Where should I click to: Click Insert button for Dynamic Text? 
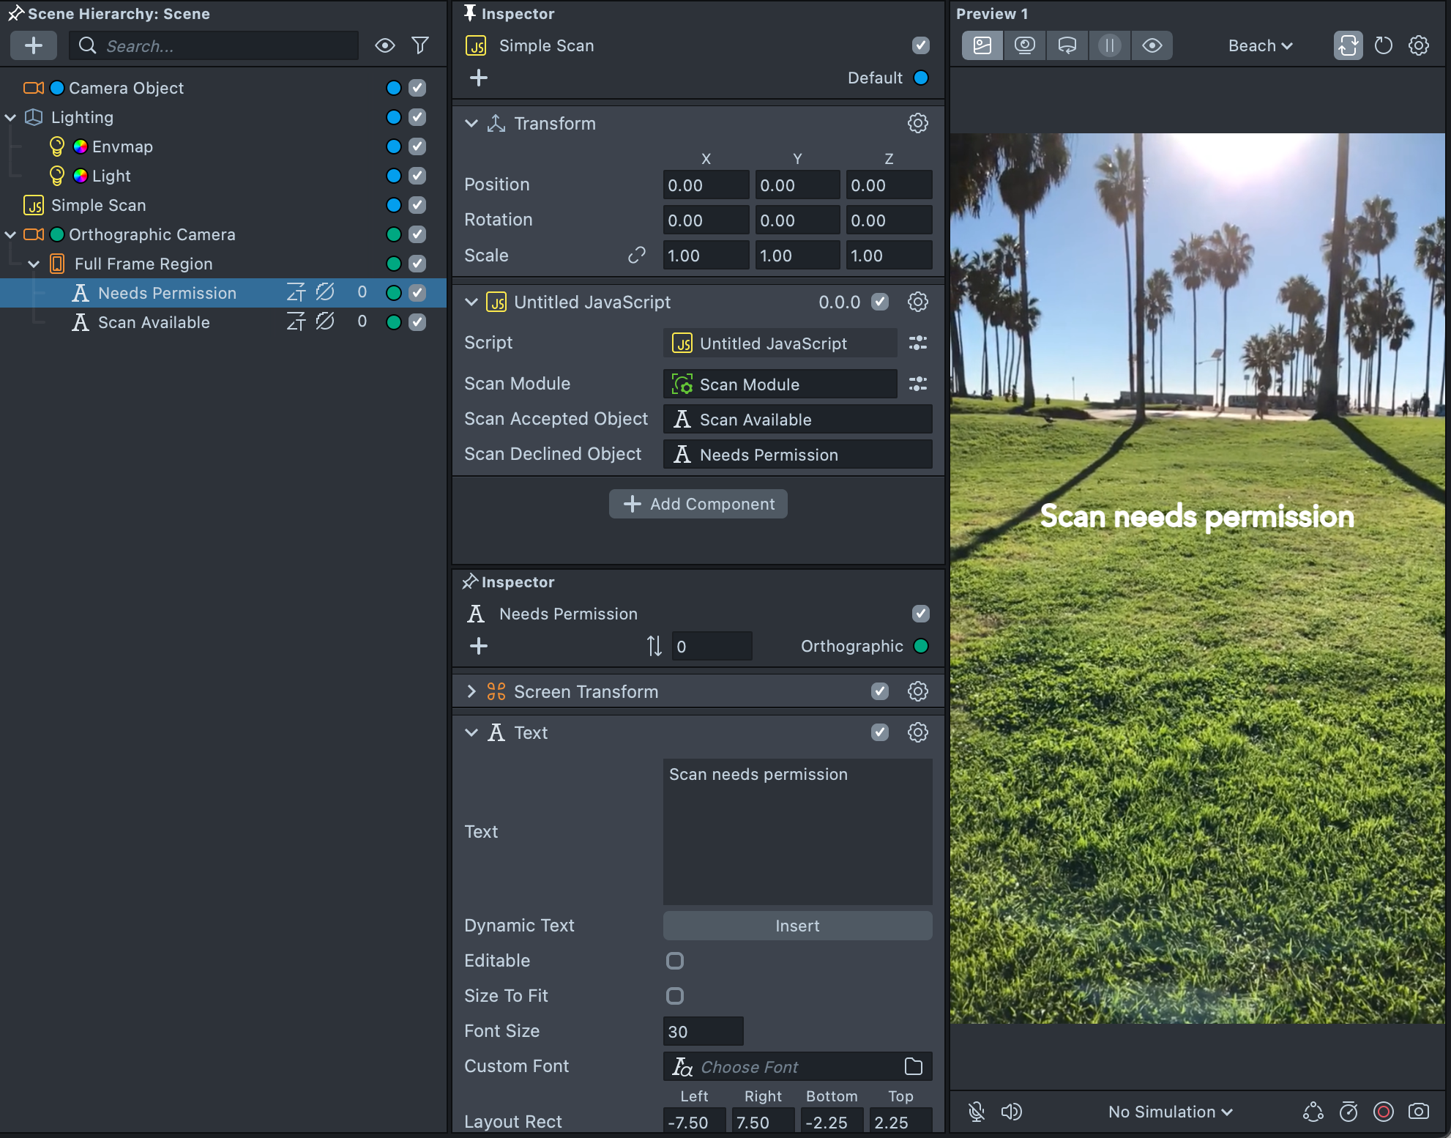797,926
